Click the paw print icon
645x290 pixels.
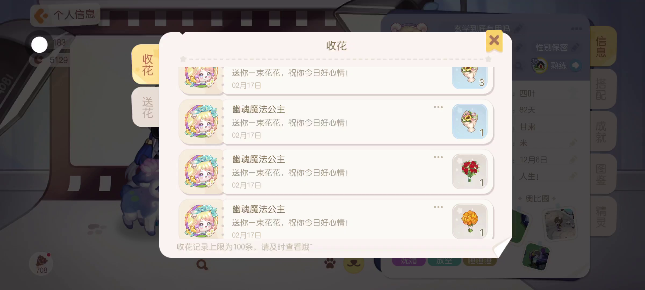[x=330, y=263]
